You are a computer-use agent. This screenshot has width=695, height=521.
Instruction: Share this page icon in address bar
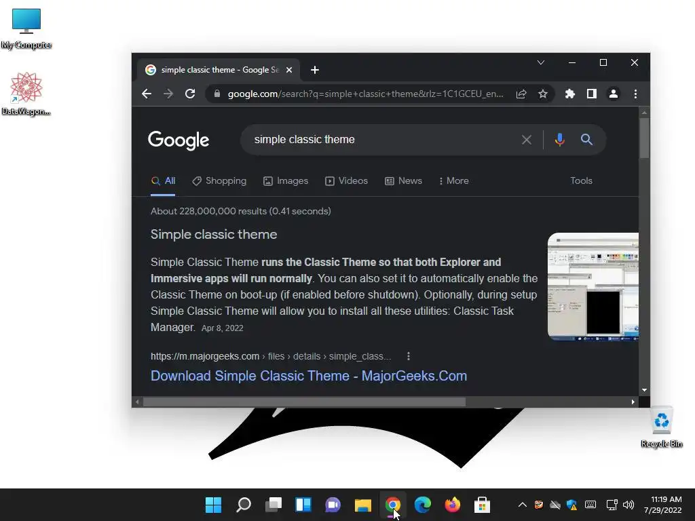pos(521,94)
